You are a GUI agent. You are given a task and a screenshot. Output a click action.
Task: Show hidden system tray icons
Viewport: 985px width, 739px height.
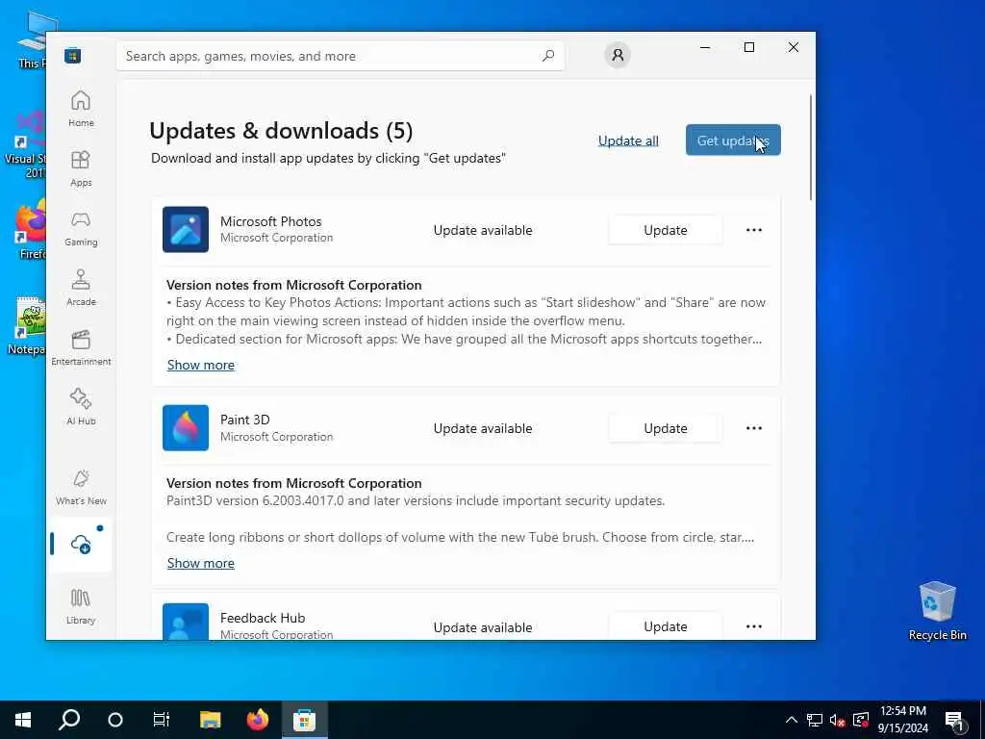click(x=792, y=720)
